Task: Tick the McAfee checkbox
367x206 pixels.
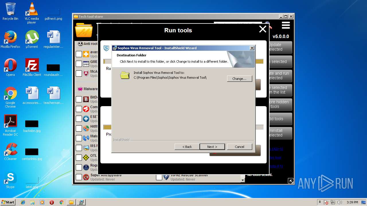Action: [x=79, y=74]
